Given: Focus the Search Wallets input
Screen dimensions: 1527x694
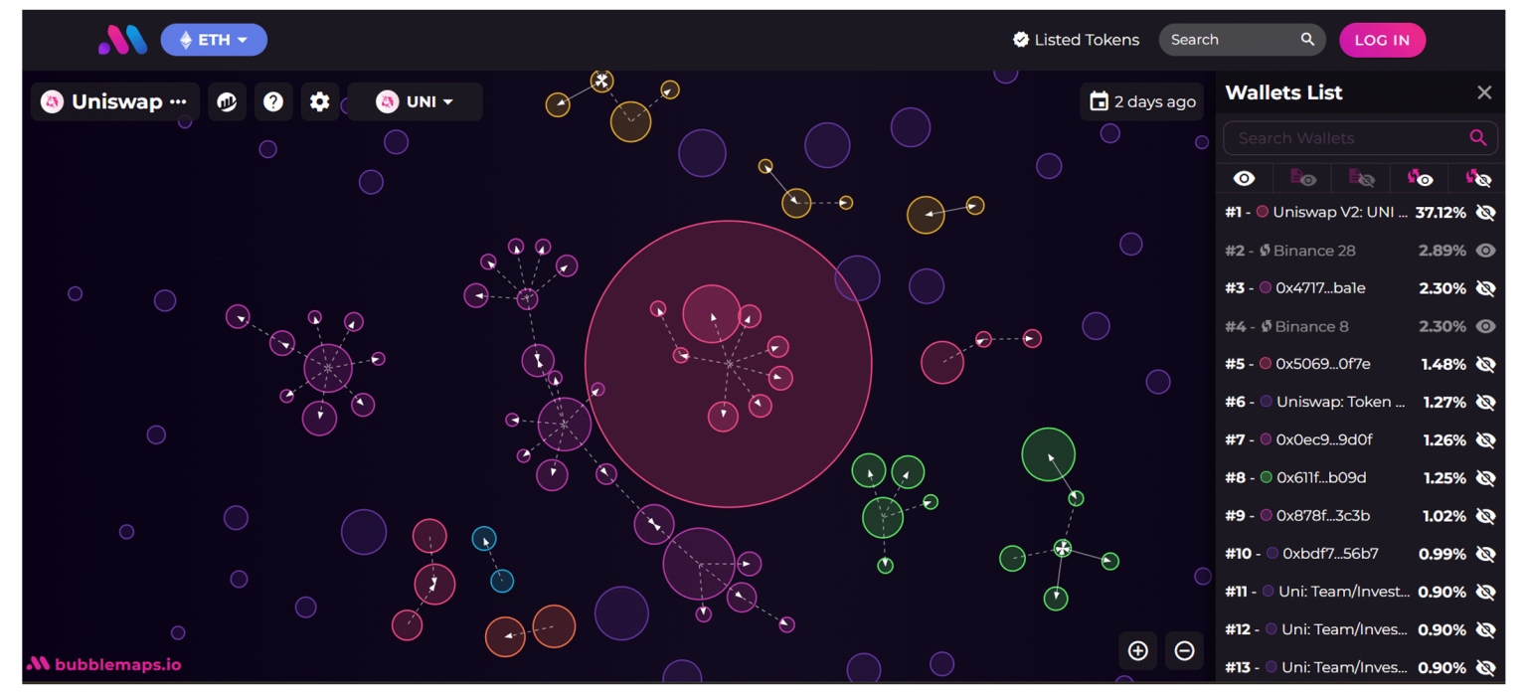Looking at the screenshot, I should (1360, 138).
